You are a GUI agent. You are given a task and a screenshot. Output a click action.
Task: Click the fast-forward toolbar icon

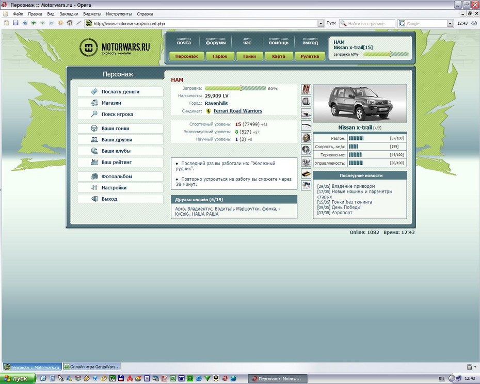click(52, 23)
